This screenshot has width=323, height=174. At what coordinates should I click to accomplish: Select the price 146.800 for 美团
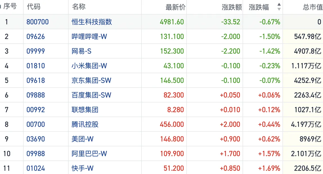[x=172, y=139]
